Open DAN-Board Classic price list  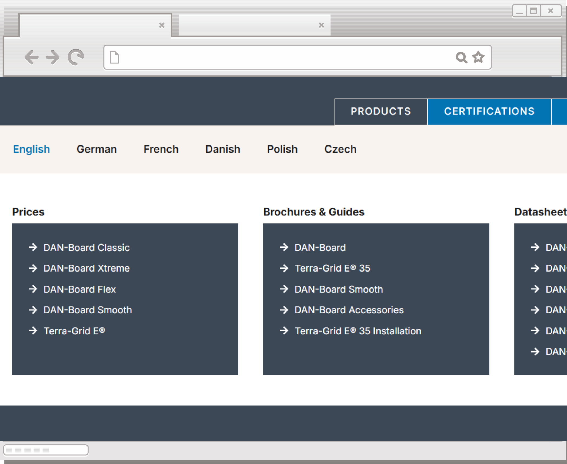click(x=86, y=248)
